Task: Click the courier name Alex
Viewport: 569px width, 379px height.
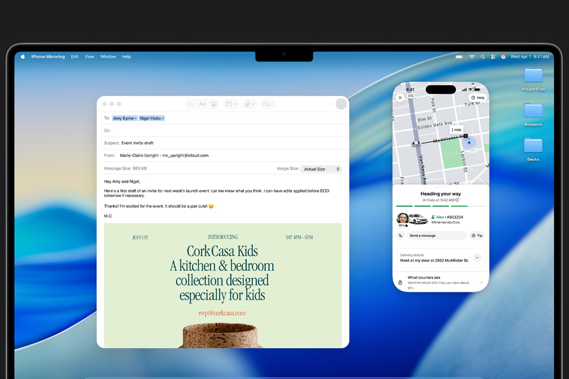Action: 440,217
